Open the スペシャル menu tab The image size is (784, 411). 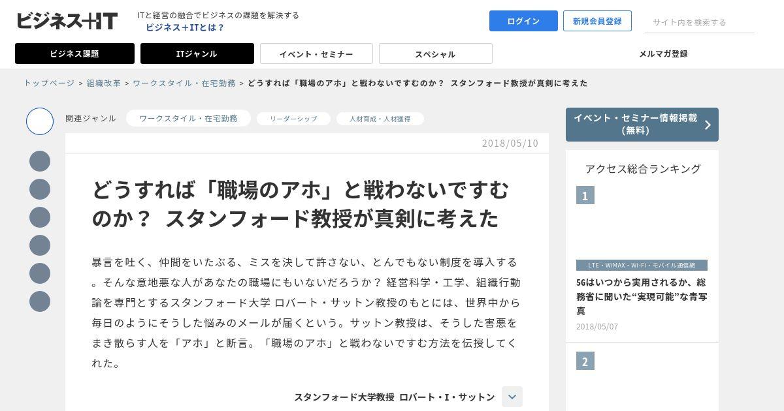435,53
